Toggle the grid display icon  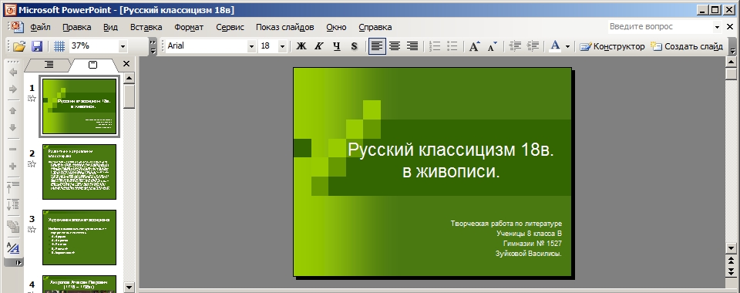59,46
